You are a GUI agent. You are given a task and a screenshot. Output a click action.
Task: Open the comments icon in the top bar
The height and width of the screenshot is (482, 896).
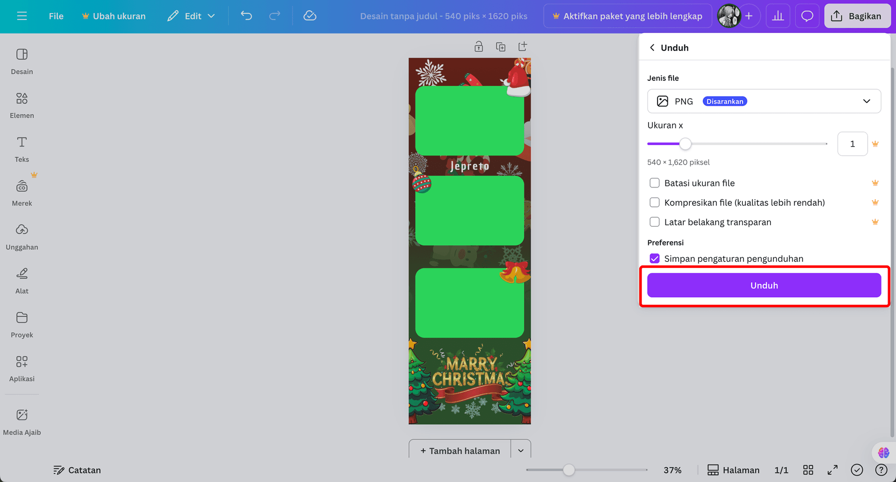(807, 15)
